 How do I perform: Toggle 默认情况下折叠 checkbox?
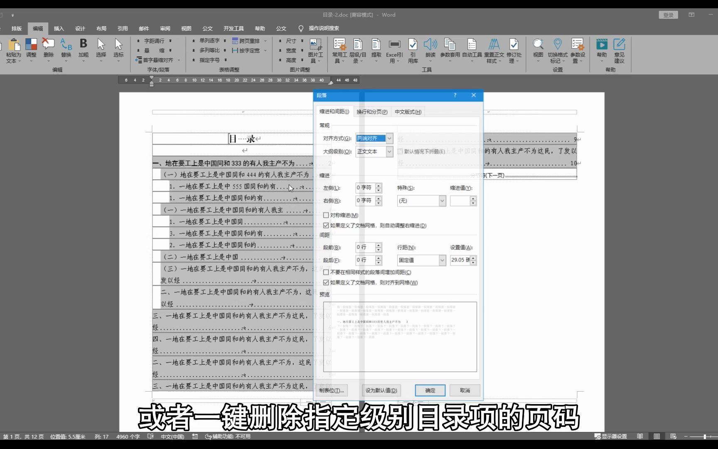(400, 151)
